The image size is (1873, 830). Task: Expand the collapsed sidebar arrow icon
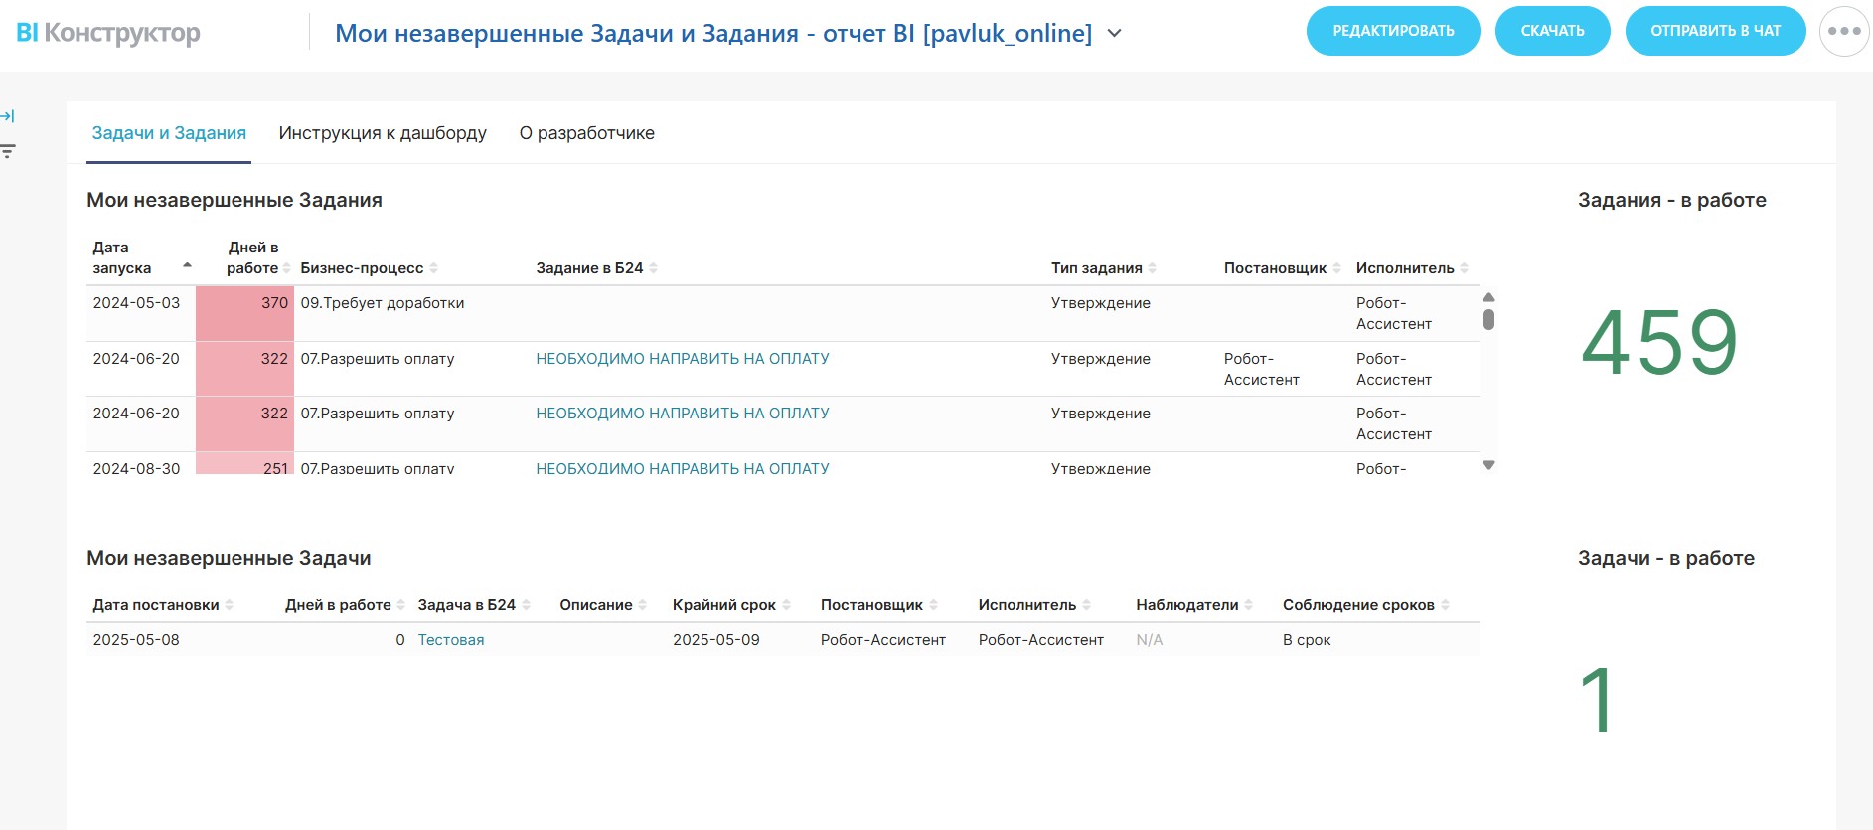click(8, 116)
